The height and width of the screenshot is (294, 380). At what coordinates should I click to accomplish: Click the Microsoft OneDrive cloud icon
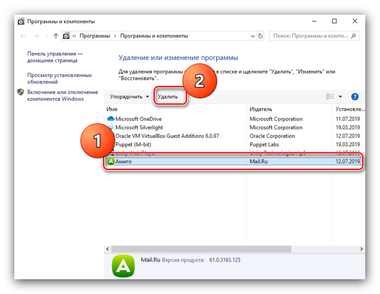point(111,119)
